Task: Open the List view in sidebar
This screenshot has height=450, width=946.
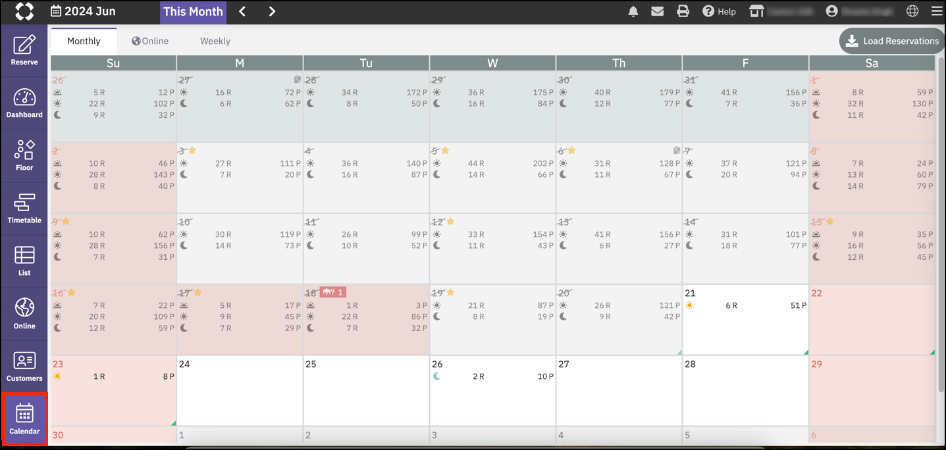Action: tap(24, 261)
